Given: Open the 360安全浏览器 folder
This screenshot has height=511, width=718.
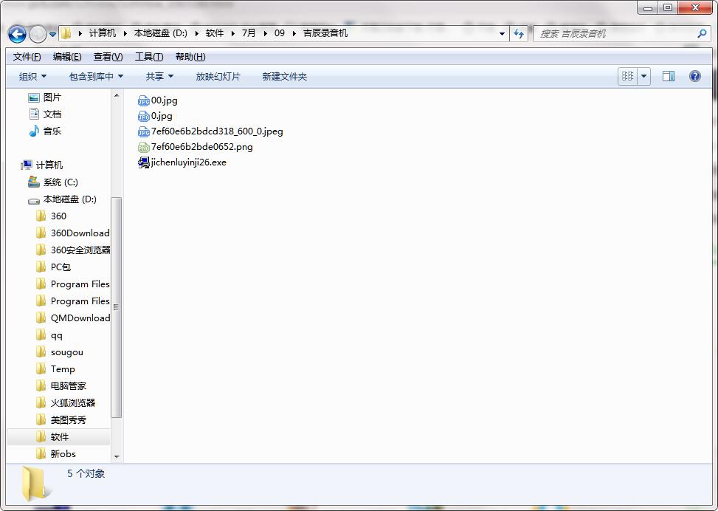Looking at the screenshot, I should click(72, 250).
